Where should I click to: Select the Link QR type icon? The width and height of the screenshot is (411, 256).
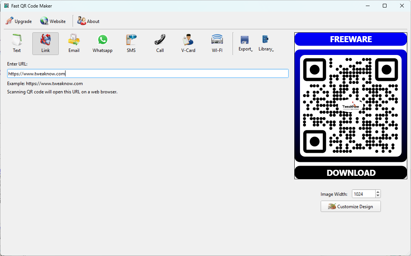click(x=45, y=44)
